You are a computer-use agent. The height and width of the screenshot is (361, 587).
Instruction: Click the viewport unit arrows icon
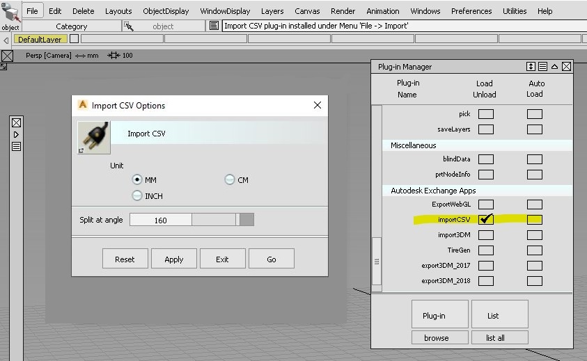point(80,56)
